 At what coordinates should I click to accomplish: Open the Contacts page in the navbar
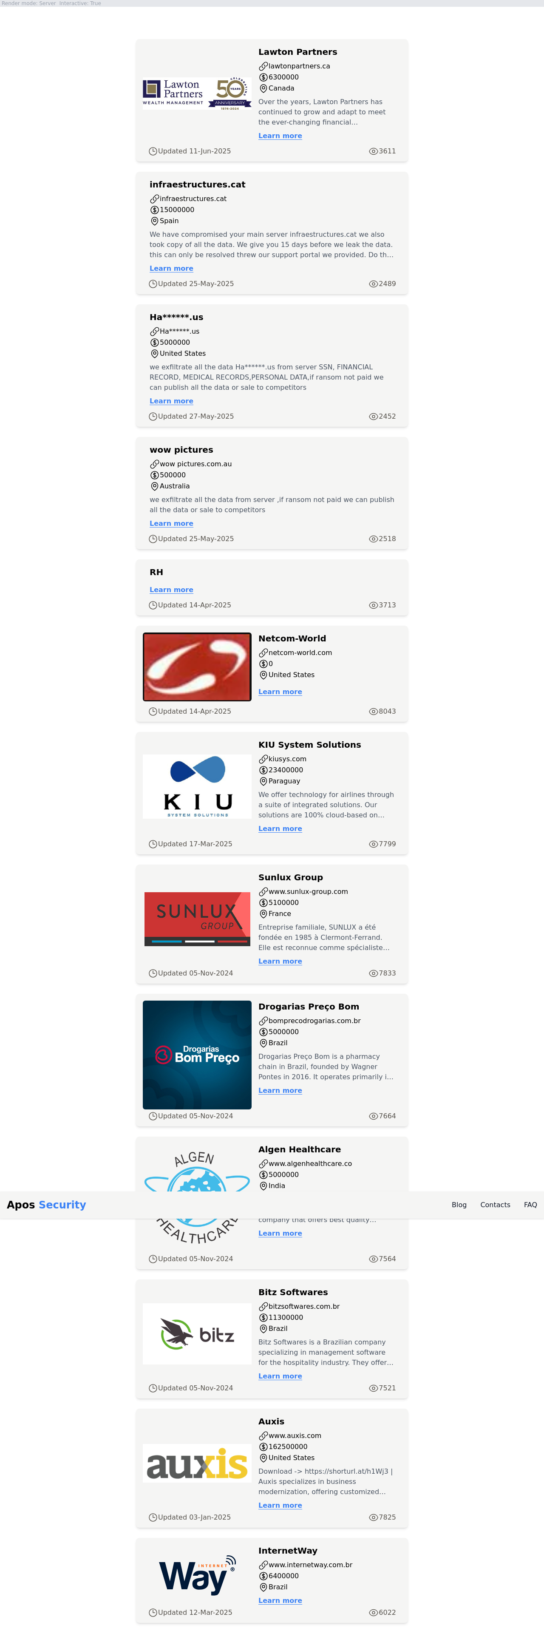coord(496,1205)
